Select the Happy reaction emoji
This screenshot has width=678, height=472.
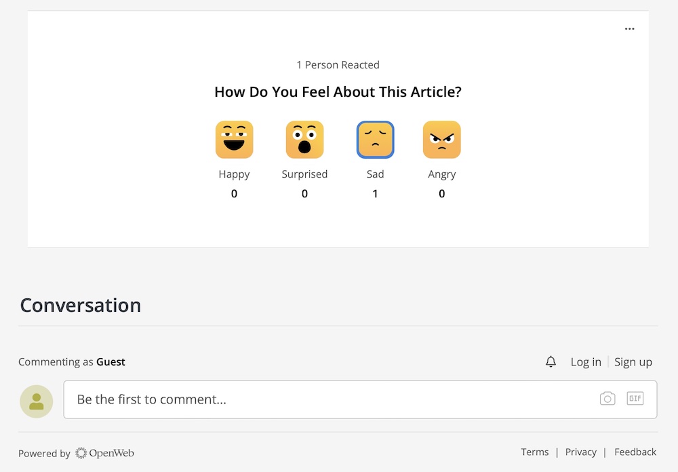point(234,139)
